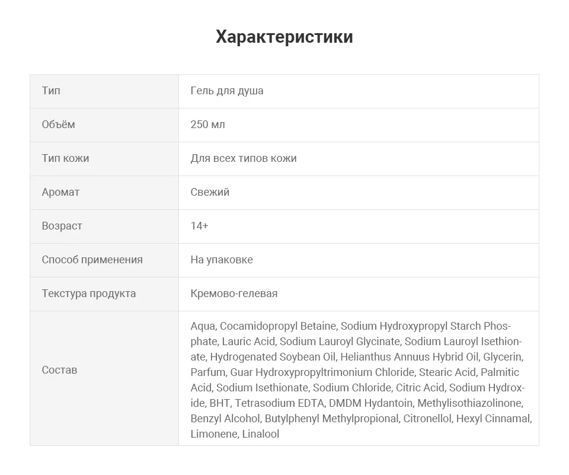Image resolution: width=569 pixels, height=475 pixels.
Task: Click the Аромат row label
Action: (x=60, y=192)
